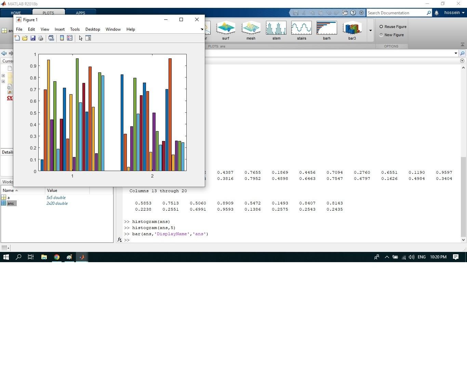
Task: Click Save Figure floppy-disk icon
Action: click(x=33, y=38)
